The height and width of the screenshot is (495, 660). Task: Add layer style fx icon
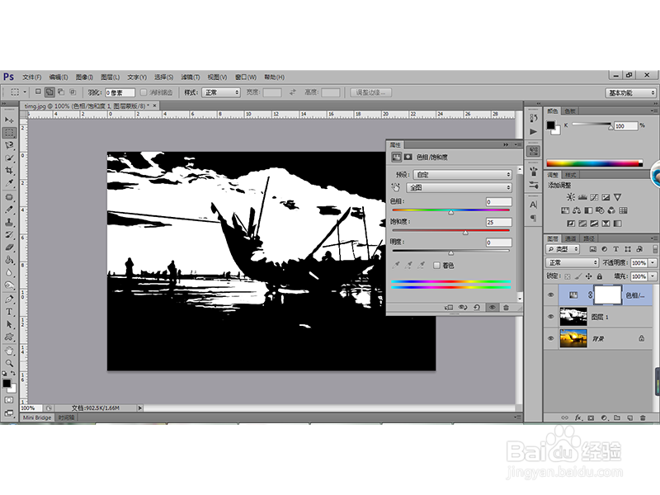pos(578,417)
